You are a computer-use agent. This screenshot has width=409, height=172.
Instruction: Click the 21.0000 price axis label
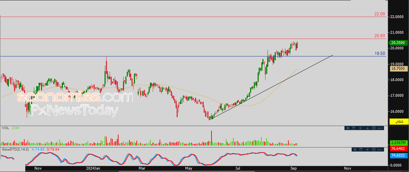397,32
